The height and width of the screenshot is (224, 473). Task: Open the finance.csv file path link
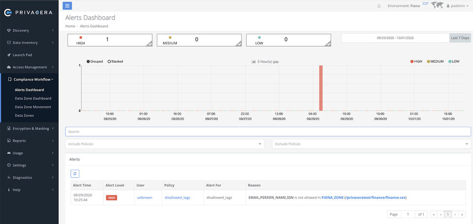[375, 197]
